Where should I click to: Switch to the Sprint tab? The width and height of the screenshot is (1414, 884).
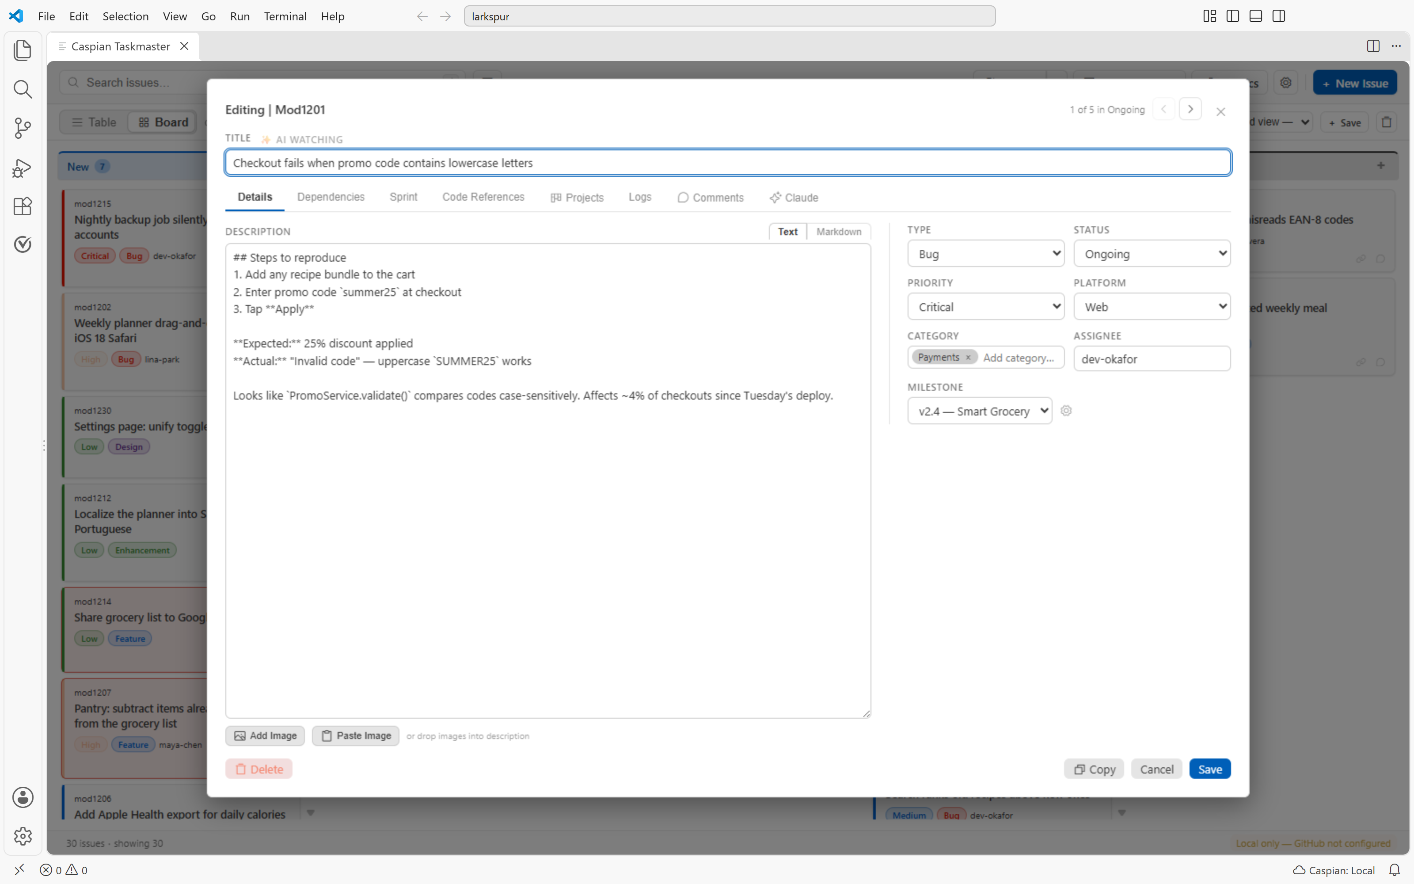[403, 197]
